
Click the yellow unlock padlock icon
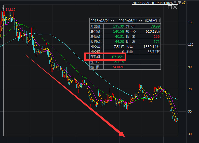184,3
